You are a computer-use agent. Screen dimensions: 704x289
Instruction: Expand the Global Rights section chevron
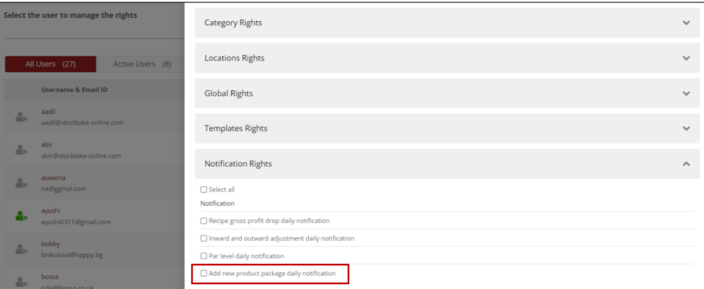686,93
